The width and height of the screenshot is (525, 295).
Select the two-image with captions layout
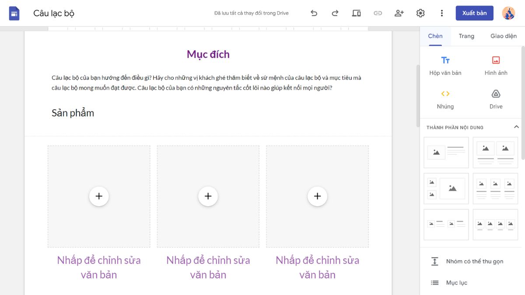[x=495, y=153]
